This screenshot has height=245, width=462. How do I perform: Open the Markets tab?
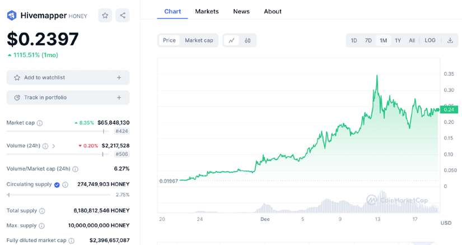(207, 11)
